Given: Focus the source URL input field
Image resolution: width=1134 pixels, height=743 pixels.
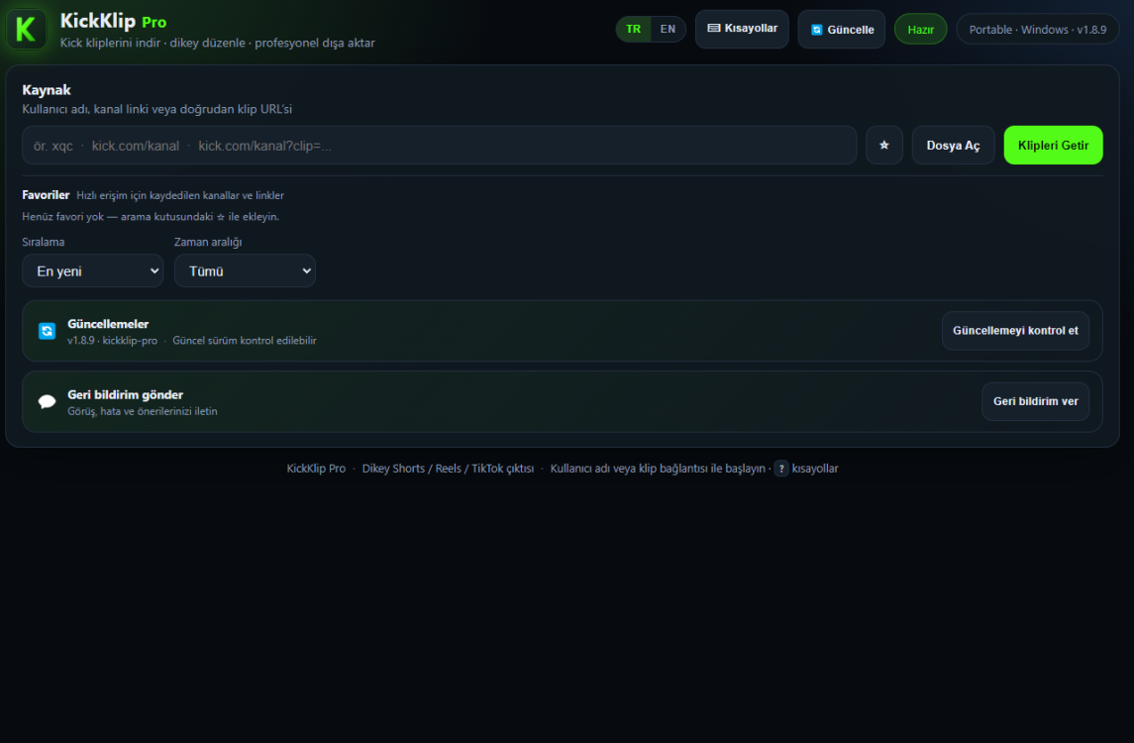Looking at the screenshot, I should coord(440,146).
